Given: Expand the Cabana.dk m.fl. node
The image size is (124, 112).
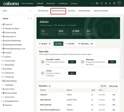Looking at the screenshot, I should pyautogui.click(x=2, y=36).
